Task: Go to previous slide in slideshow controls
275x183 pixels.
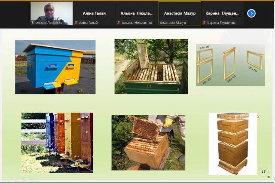Action: (3, 179)
